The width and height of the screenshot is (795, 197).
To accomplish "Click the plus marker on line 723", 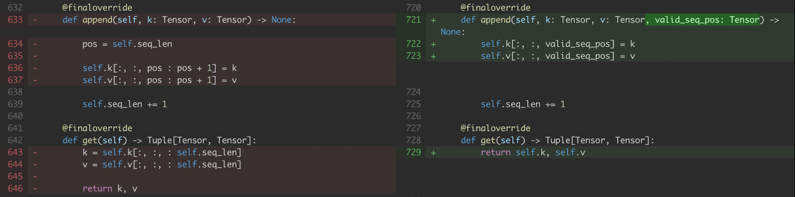I will point(433,56).
